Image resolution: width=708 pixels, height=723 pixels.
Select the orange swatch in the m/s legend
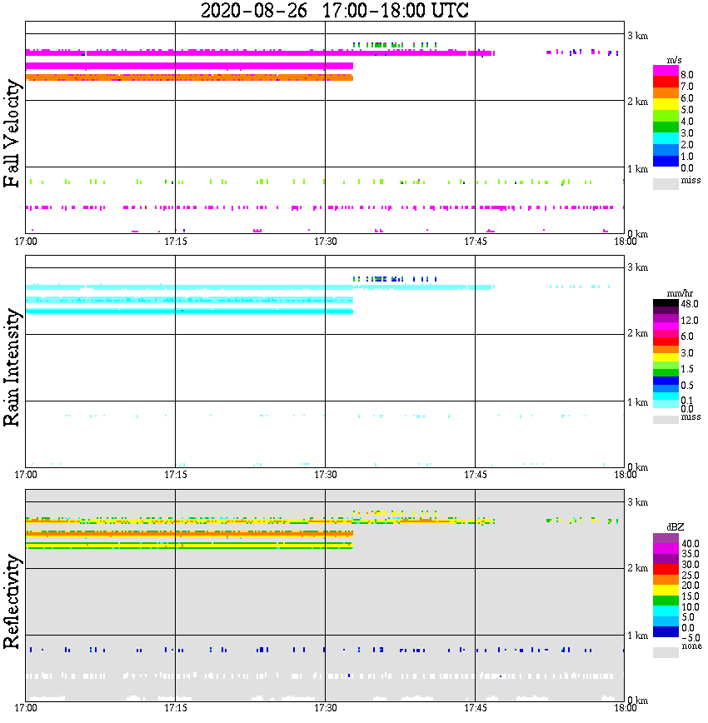666,93
